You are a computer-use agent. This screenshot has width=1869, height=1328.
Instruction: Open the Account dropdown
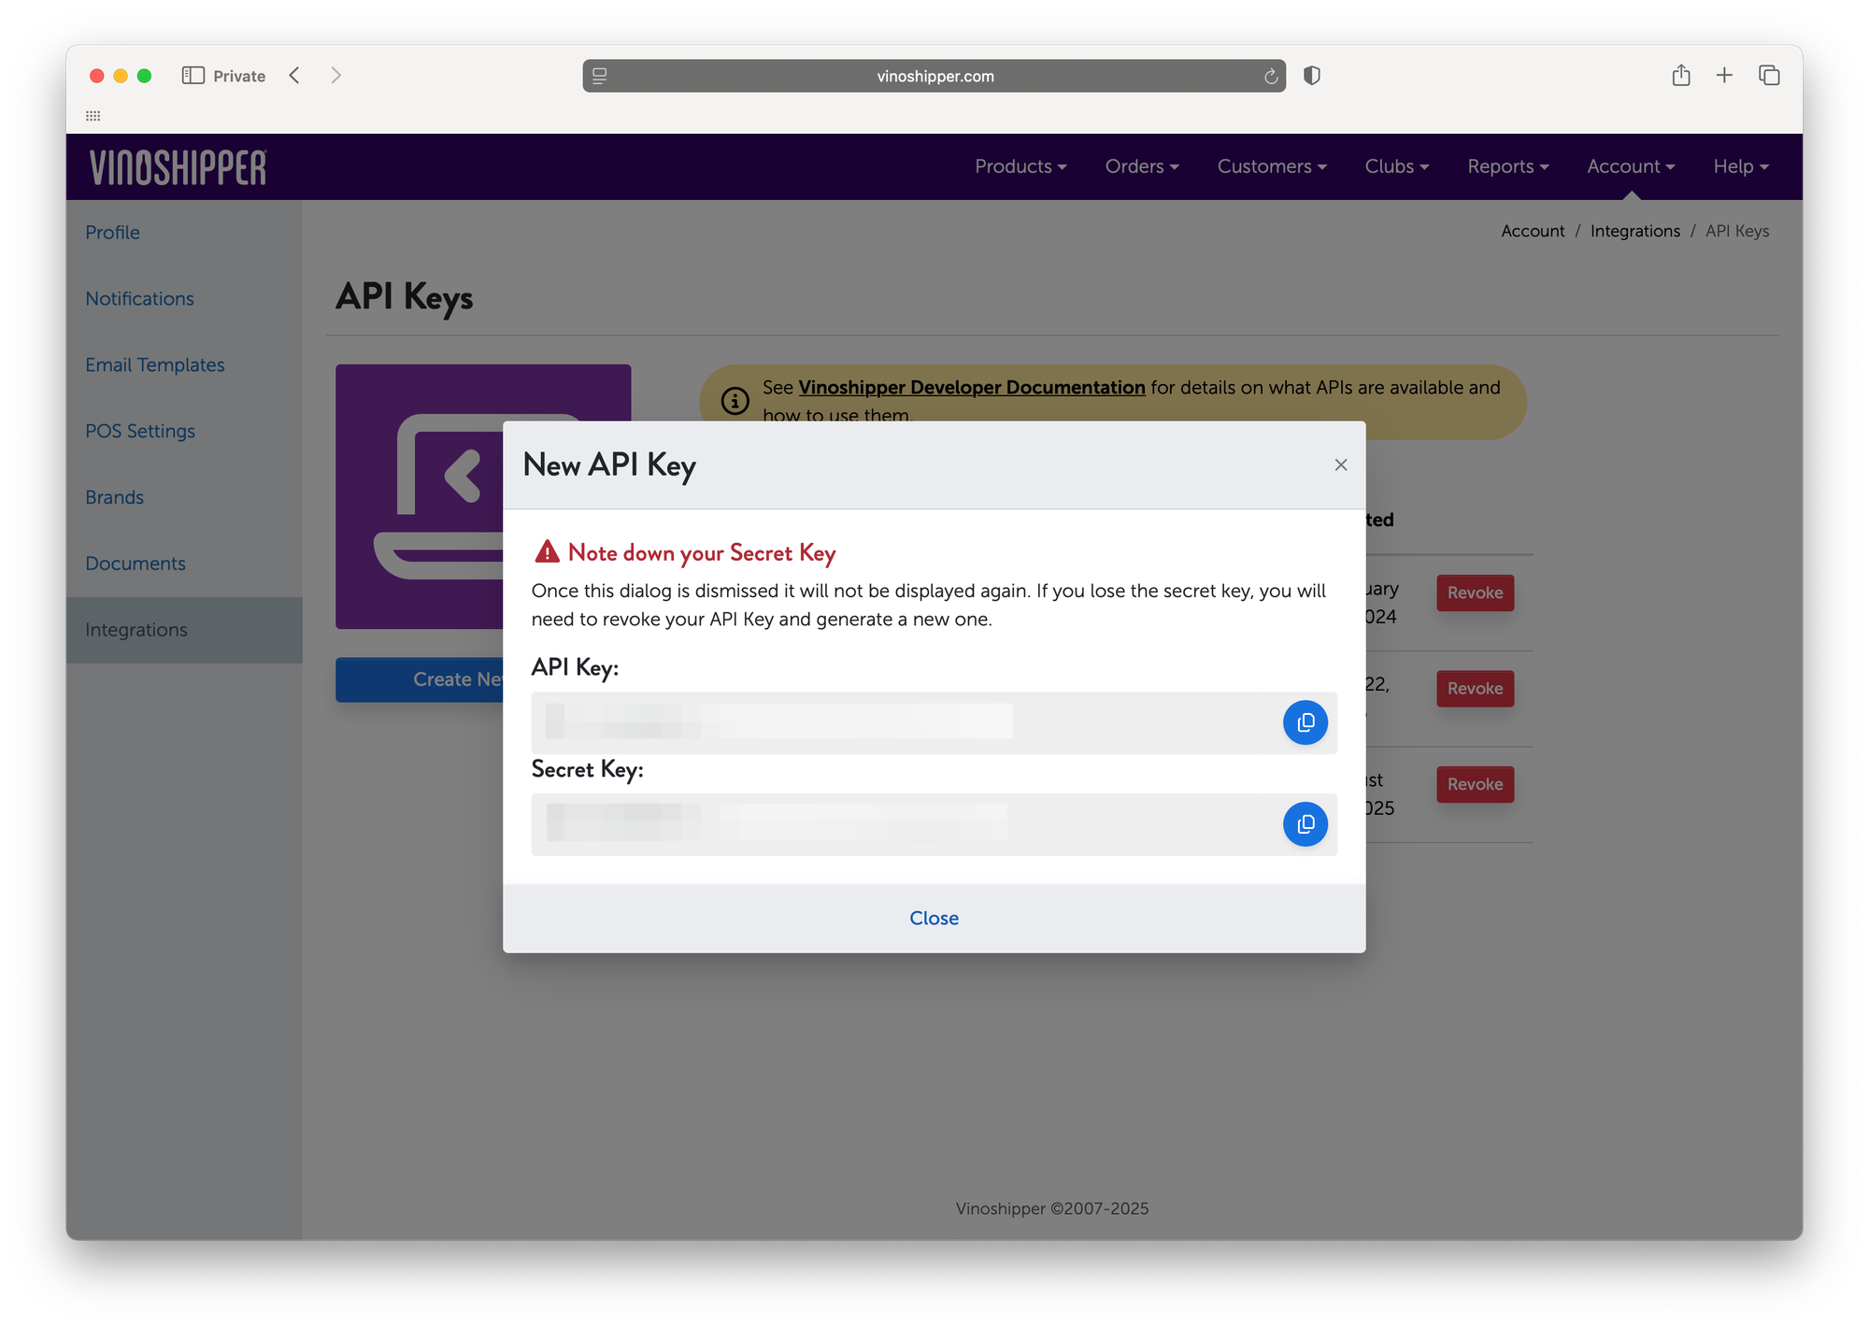[1631, 166]
